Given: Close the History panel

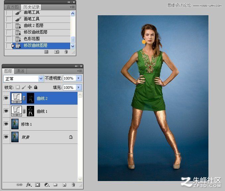Looking at the screenshot, I should click(74, 2).
